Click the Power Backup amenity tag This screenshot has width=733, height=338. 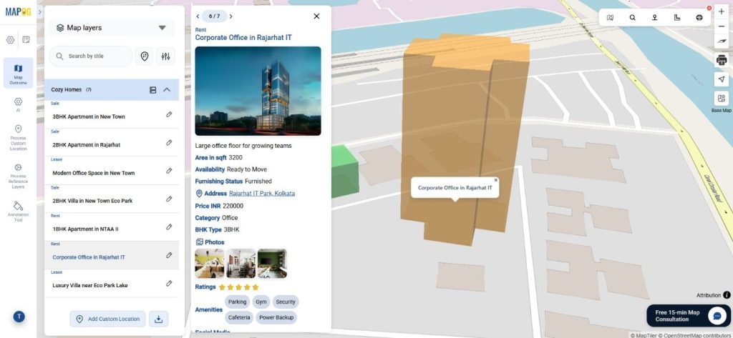(x=276, y=317)
